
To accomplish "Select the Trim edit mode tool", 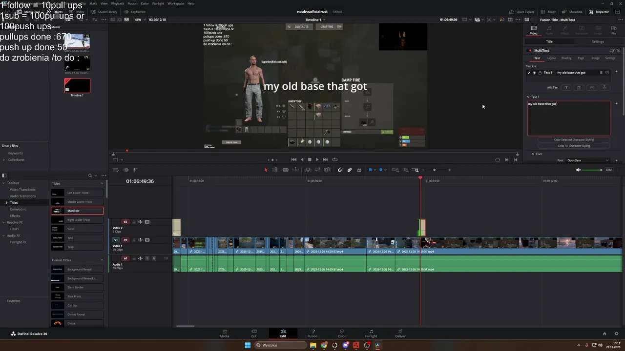I will 276,170.
